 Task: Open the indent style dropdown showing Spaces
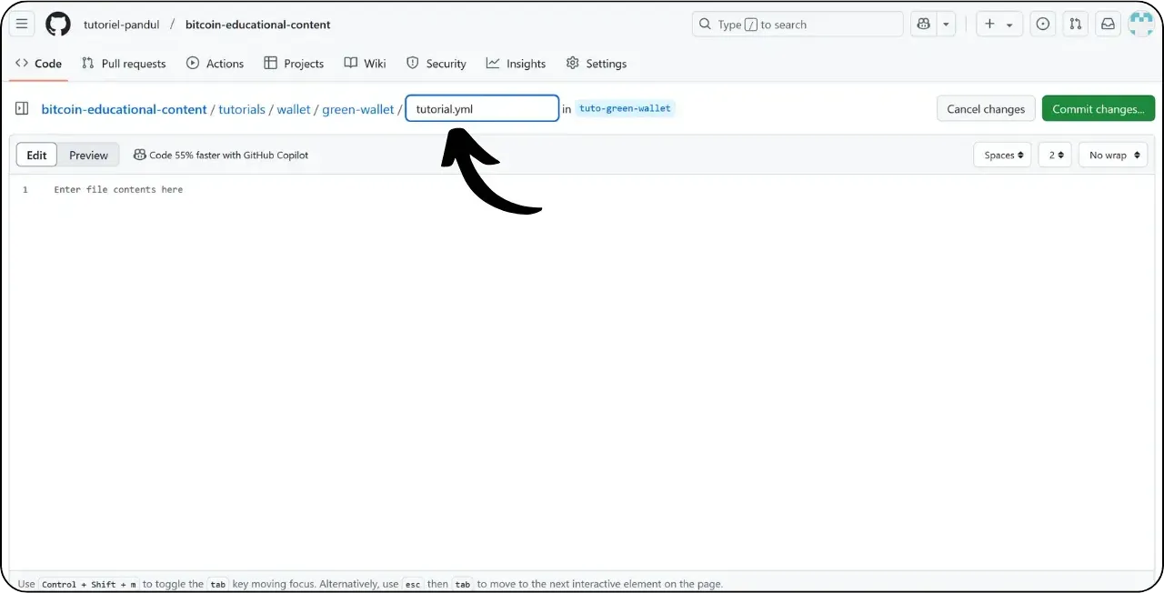pyautogui.click(x=1001, y=155)
